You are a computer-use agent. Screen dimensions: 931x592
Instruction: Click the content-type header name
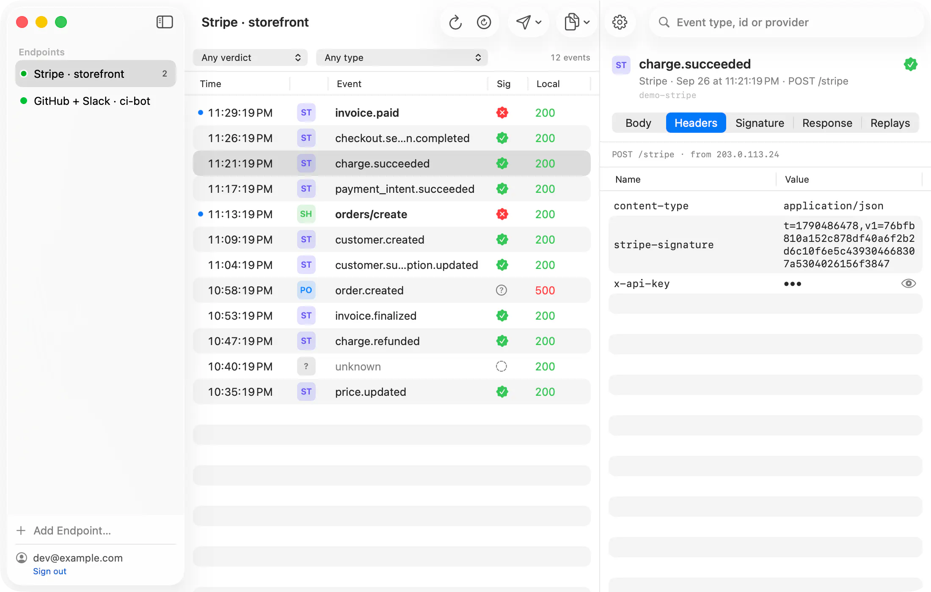[x=651, y=206]
